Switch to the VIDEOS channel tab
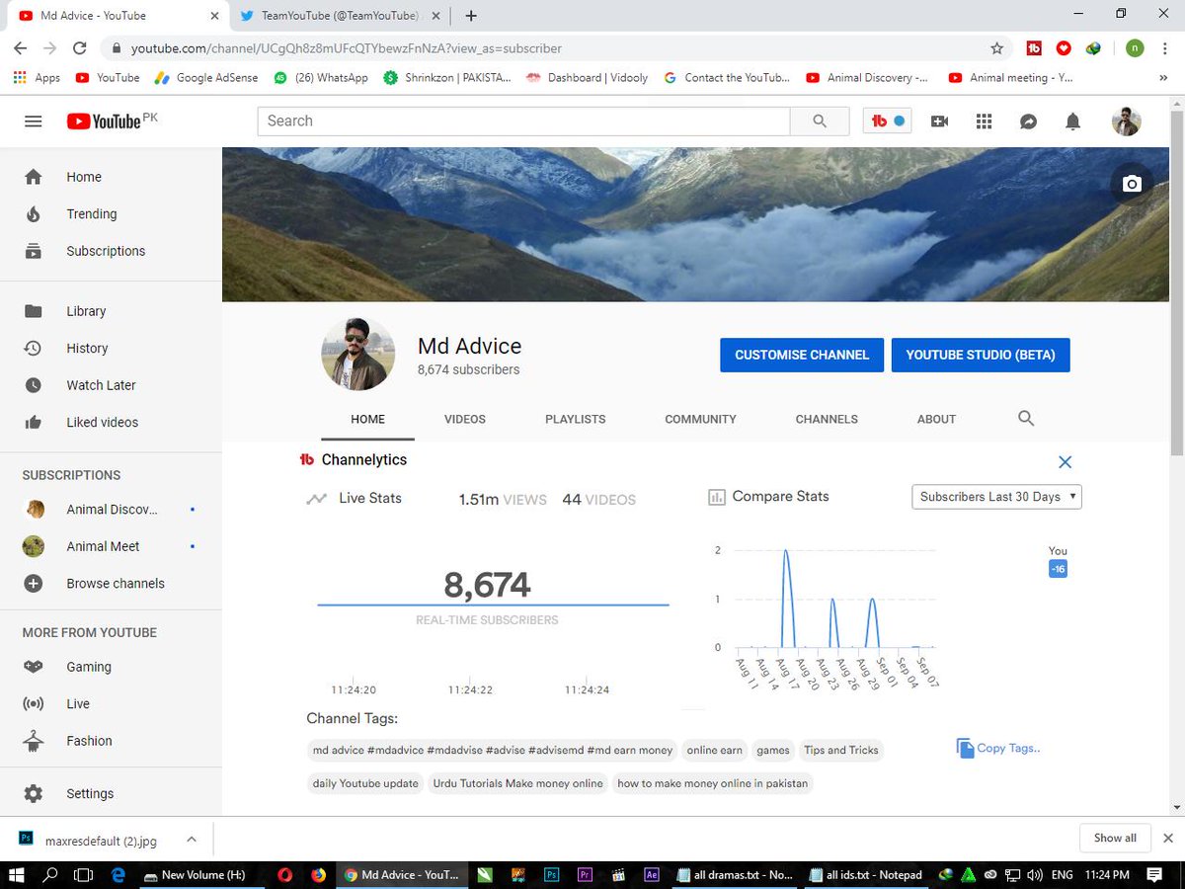 coord(465,419)
